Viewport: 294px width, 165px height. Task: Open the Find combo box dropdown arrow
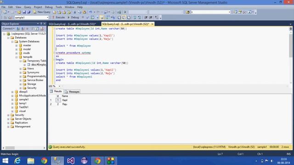click(x=229, y=12)
